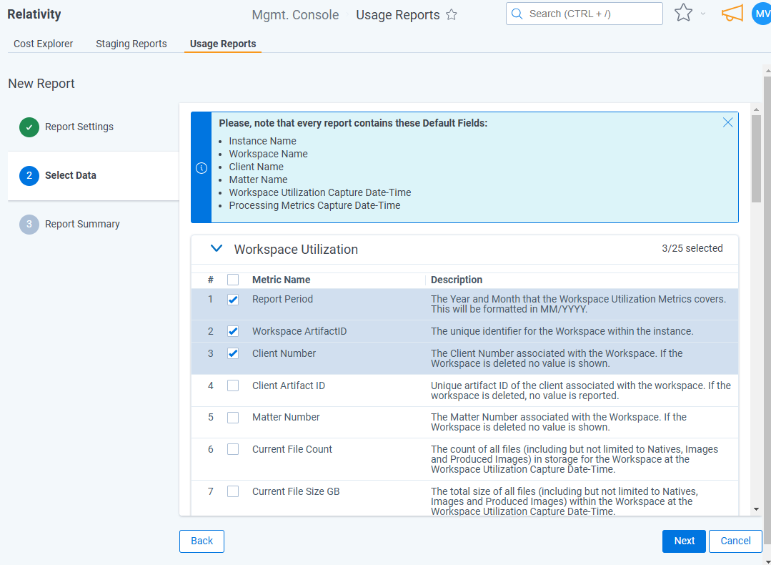771x565 pixels.
Task: Cancel the new report
Action: [735, 541]
